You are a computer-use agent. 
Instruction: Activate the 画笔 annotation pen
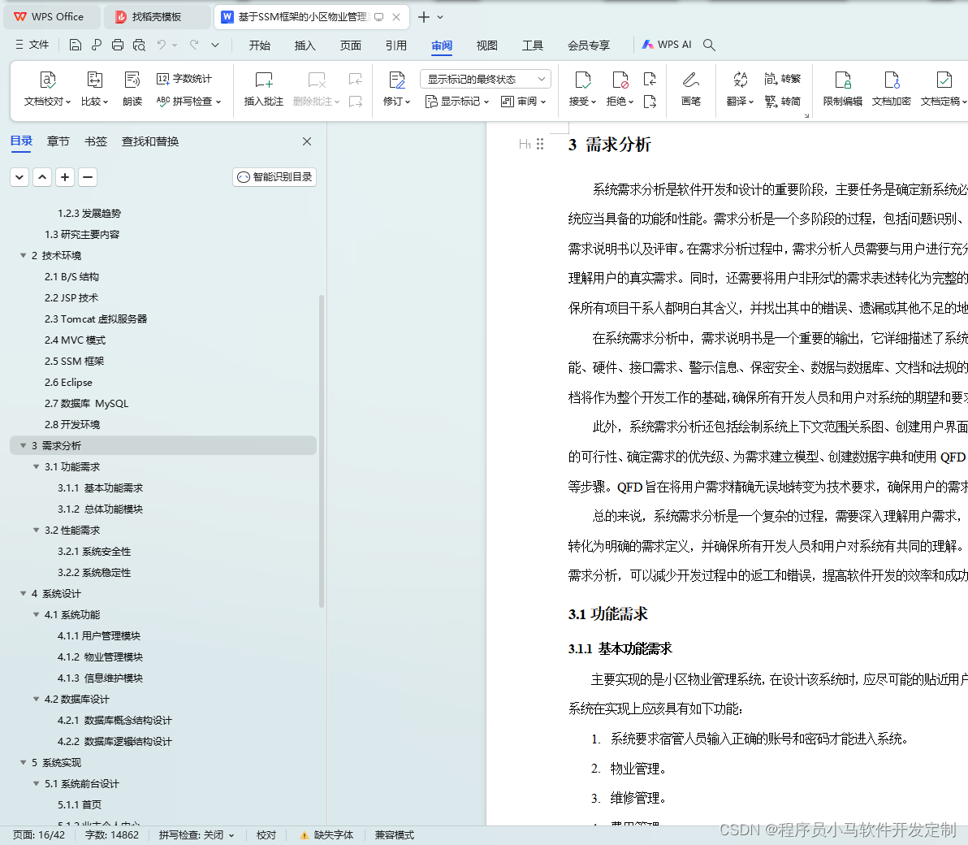(x=691, y=89)
